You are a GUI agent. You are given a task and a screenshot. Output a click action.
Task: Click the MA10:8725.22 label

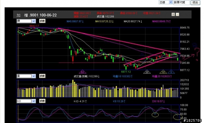(x=104, y=21)
